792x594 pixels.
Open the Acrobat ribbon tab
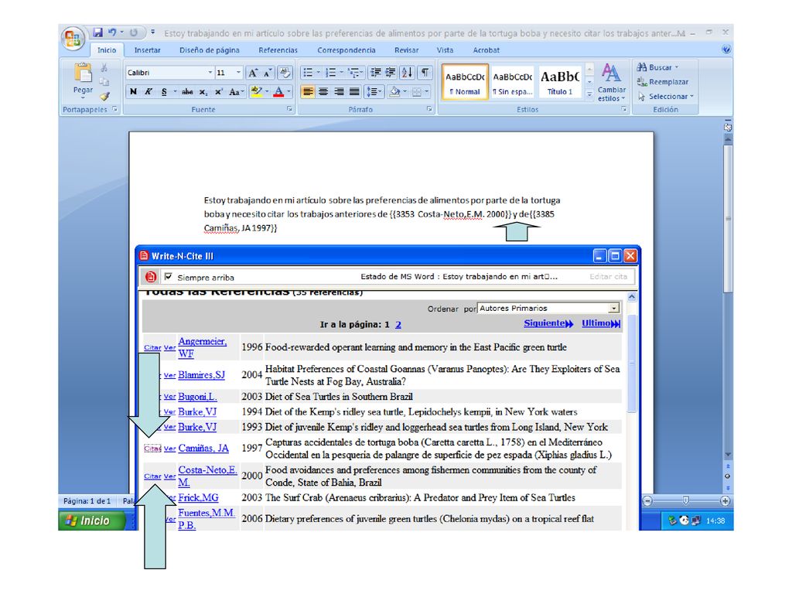coord(486,50)
